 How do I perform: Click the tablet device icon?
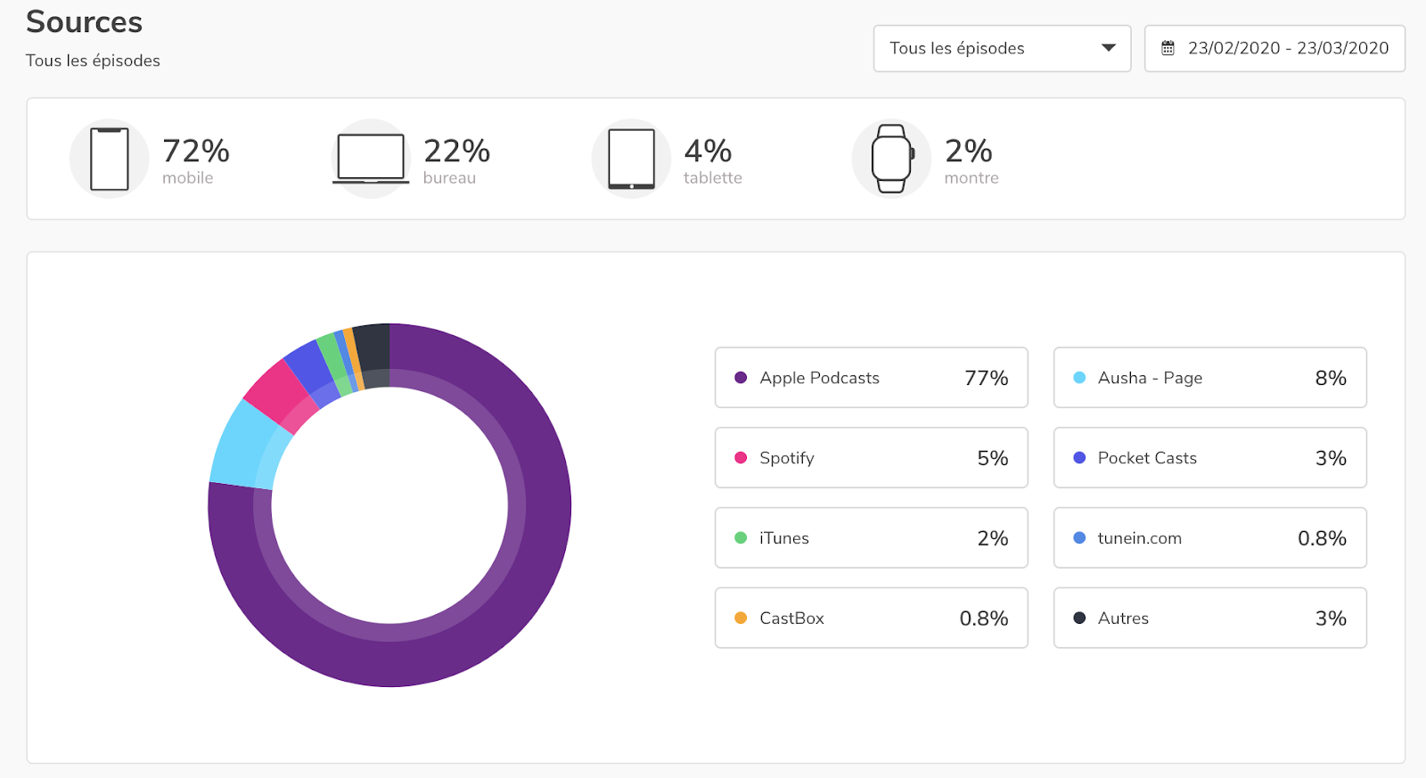coord(632,159)
